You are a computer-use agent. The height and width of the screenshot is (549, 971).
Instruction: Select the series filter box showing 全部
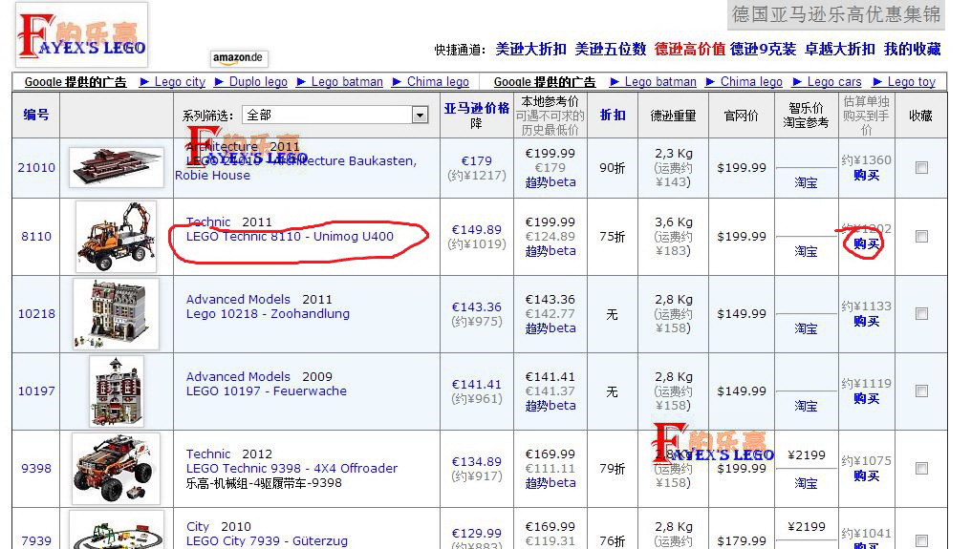(335, 116)
